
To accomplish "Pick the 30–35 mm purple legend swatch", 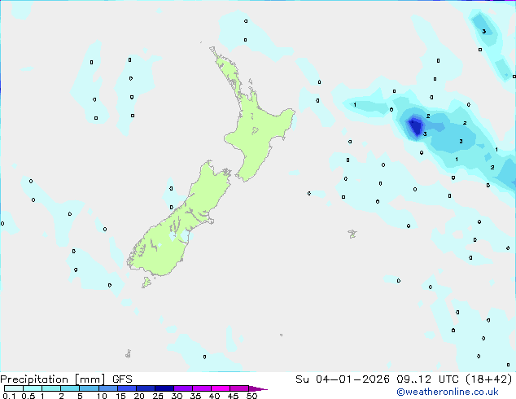I will point(183,388).
